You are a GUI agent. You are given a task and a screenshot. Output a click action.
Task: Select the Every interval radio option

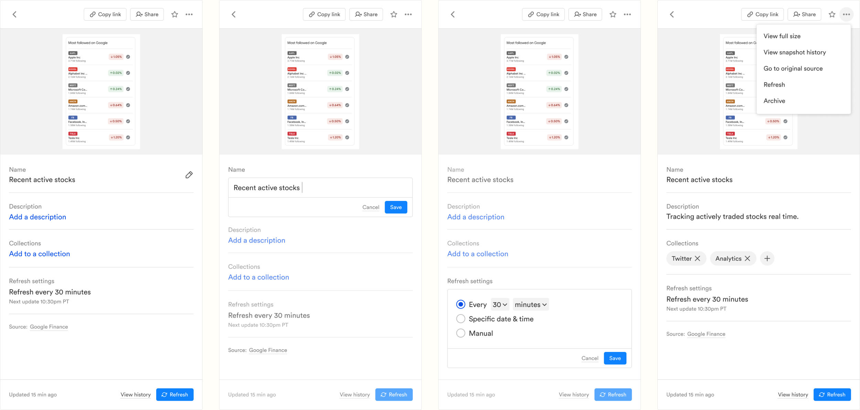461,305
